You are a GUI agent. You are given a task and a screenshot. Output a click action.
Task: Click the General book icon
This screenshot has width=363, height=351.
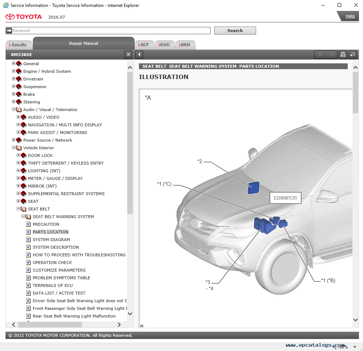(x=19, y=63)
